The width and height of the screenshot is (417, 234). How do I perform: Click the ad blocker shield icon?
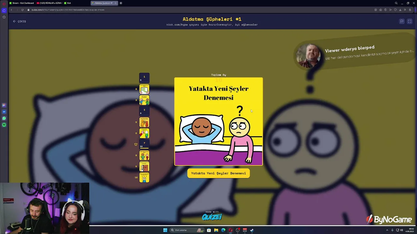(x=385, y=10)
